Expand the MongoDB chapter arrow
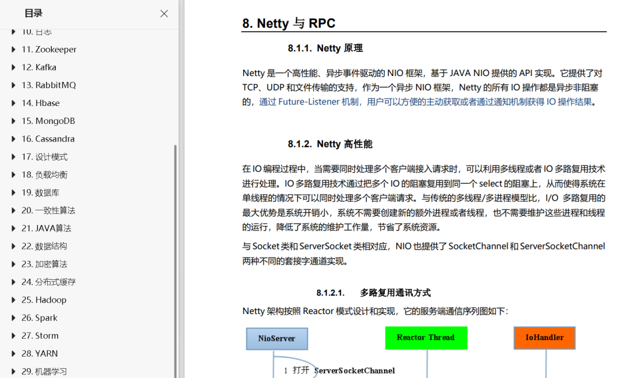Screen dimensions: 622x378 click(x=13, y=120)
